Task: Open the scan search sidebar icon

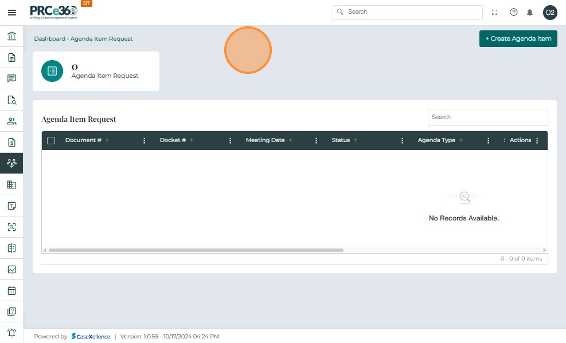Action: [x=11, y=227]
